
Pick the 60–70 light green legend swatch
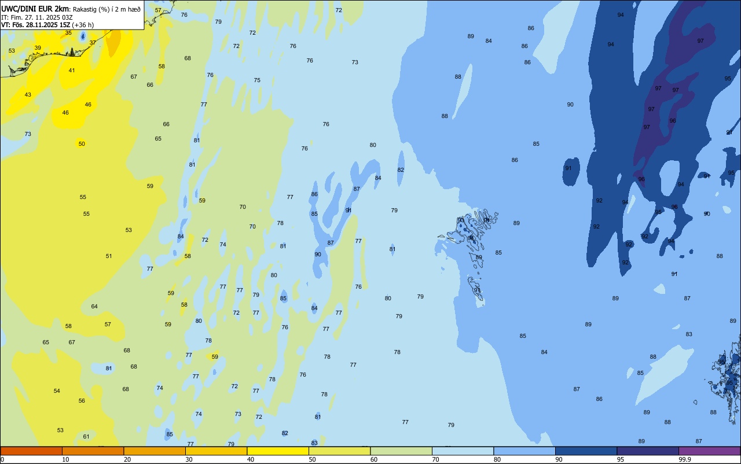coord(401,451)
